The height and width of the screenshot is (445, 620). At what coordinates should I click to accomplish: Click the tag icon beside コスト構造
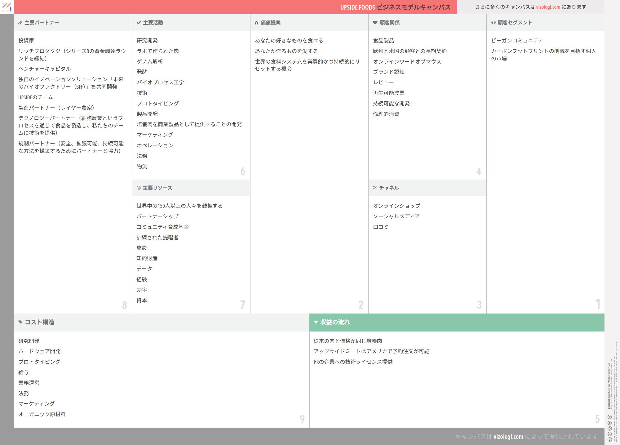[x=20, y=322]
